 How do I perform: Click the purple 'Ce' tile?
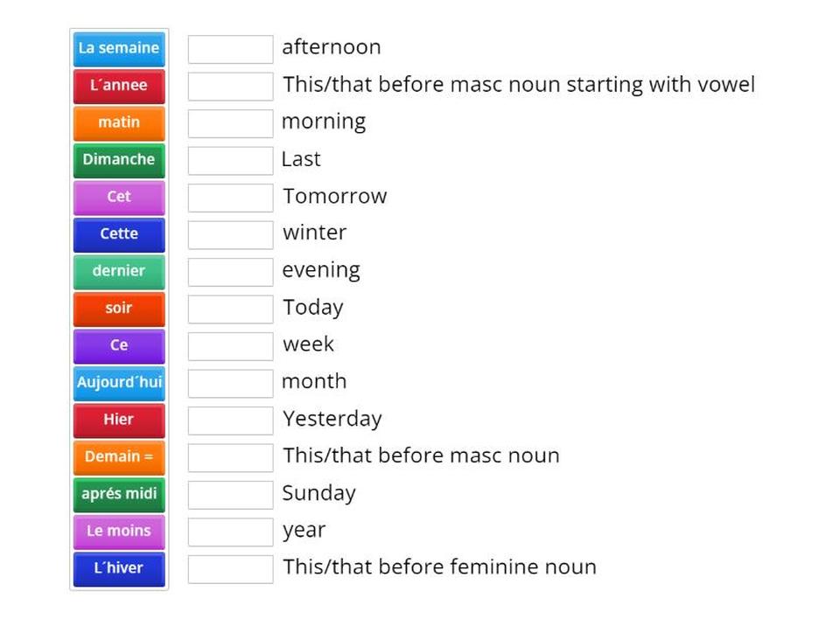(x=119, y=345)
